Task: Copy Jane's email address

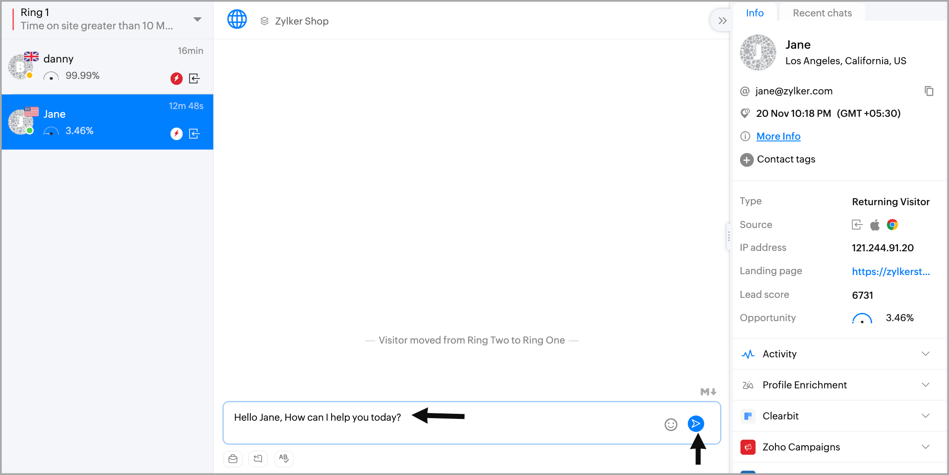Action: point(929,91)
